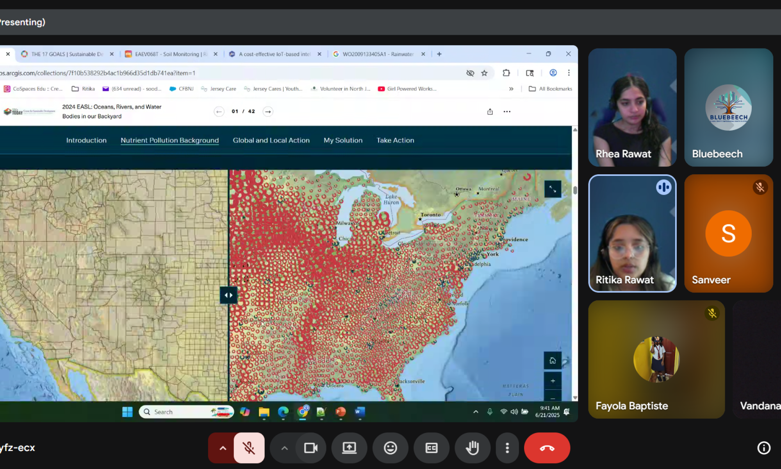Zoom in on the map with plus
Image resolution: width=781 pixels, height=469 pixels.
click(x=553, y=381)
